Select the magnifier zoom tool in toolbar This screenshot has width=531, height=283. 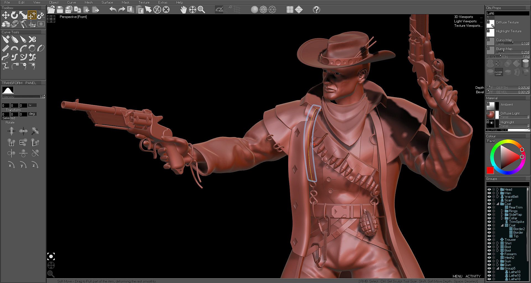(x=201, y=10)
